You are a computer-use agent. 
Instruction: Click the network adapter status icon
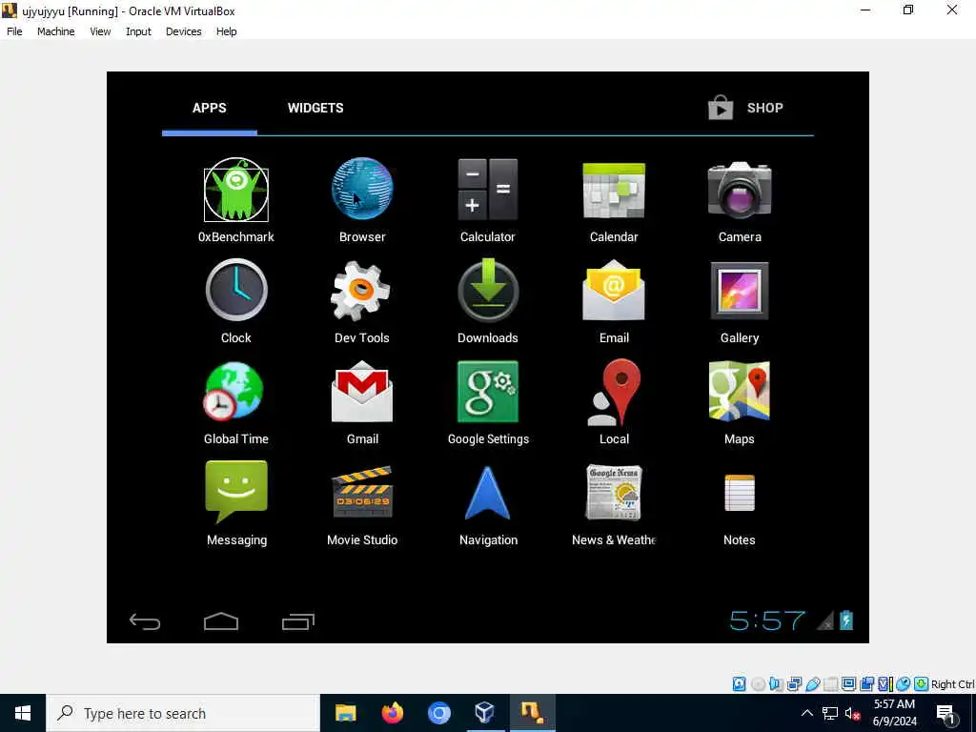pos(794,684)
